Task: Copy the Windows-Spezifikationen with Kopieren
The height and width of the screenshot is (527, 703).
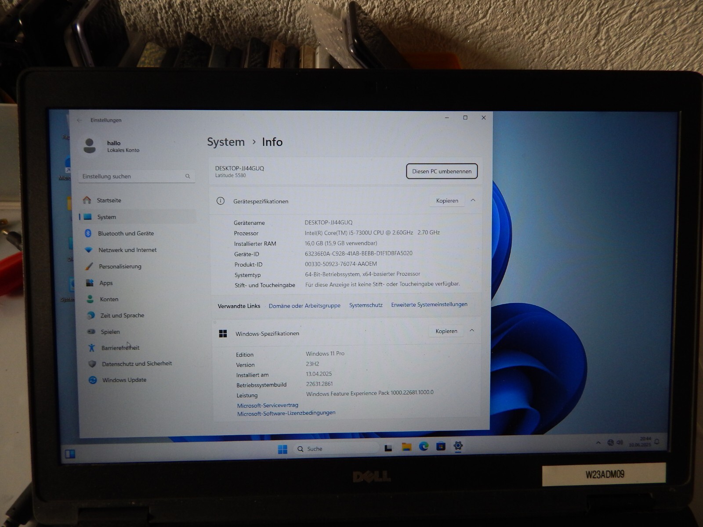Action: click(x=446, y=331)
